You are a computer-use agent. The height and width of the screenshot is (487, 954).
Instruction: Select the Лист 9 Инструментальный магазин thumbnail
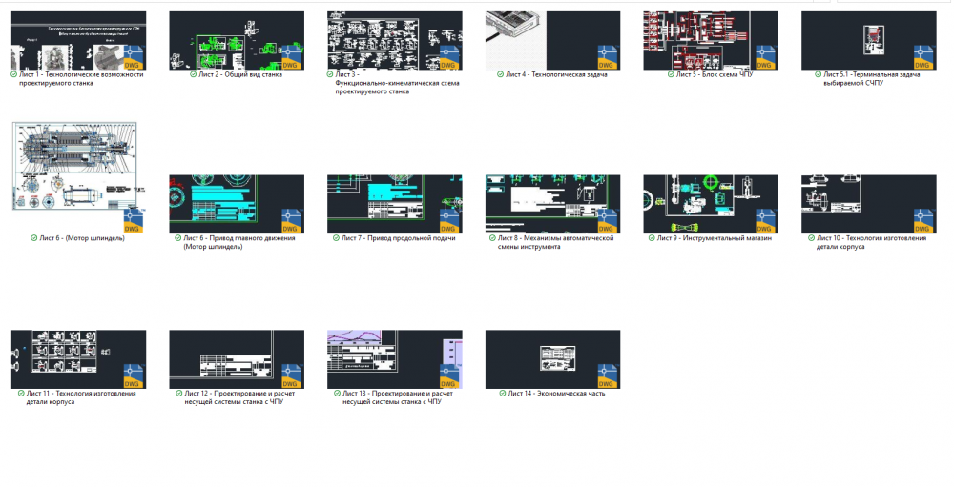tap(711, 204)
